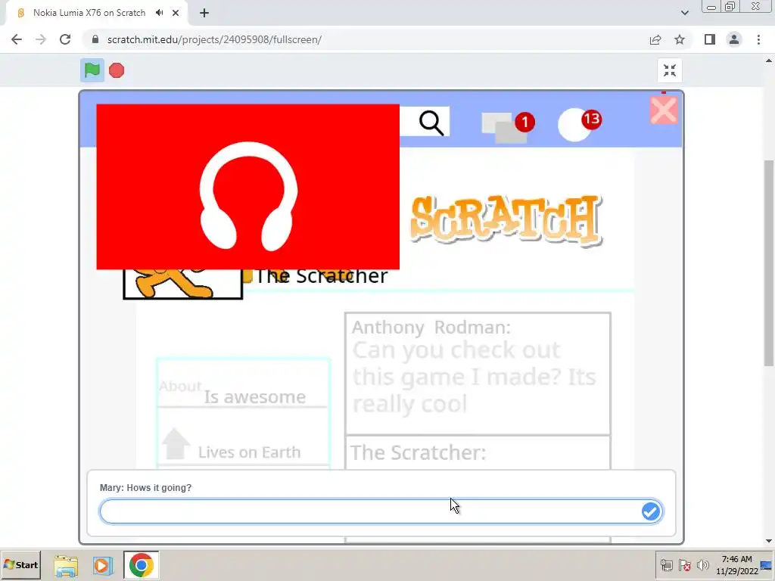Click the red headphones music banner

coord(247,187)
